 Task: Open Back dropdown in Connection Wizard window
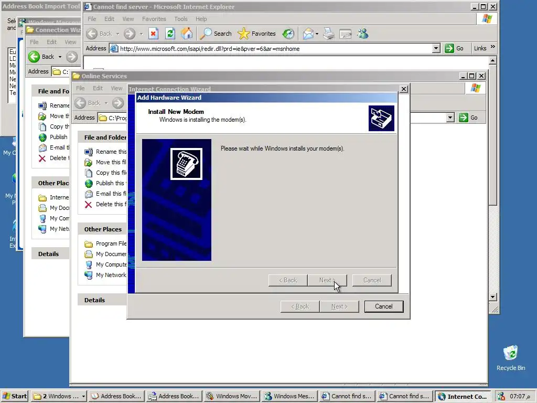(x=60, y=57)
